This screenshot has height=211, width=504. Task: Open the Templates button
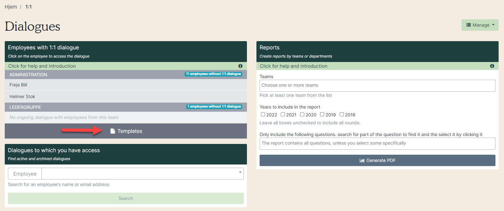(x=126, y=131)
